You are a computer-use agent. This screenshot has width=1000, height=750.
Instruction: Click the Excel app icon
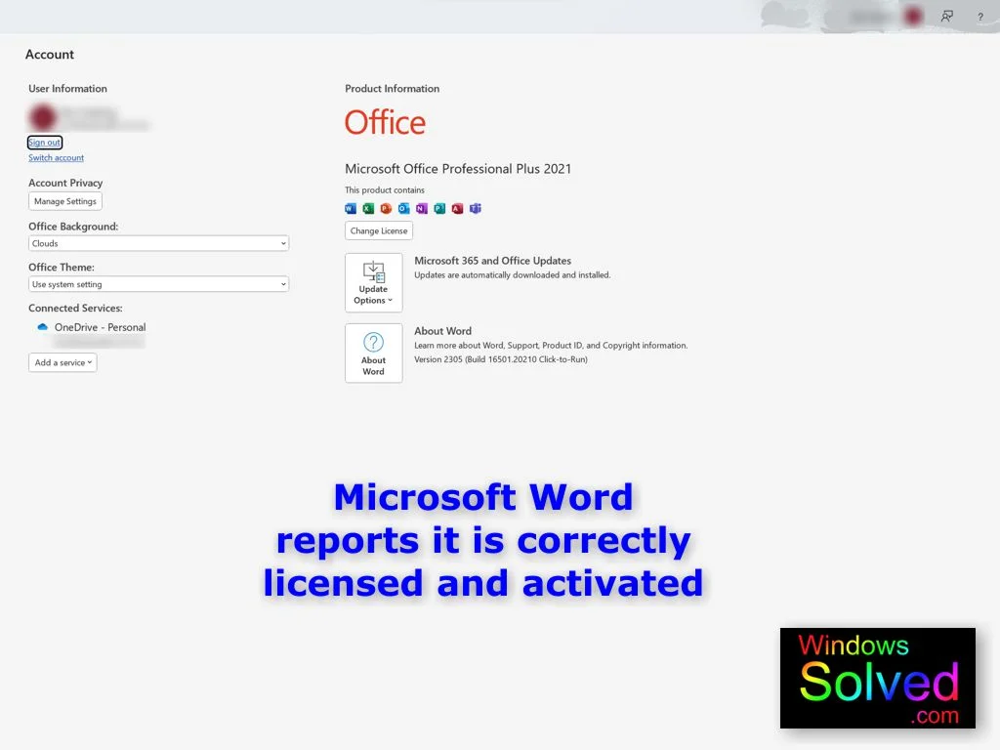[368, 209]
